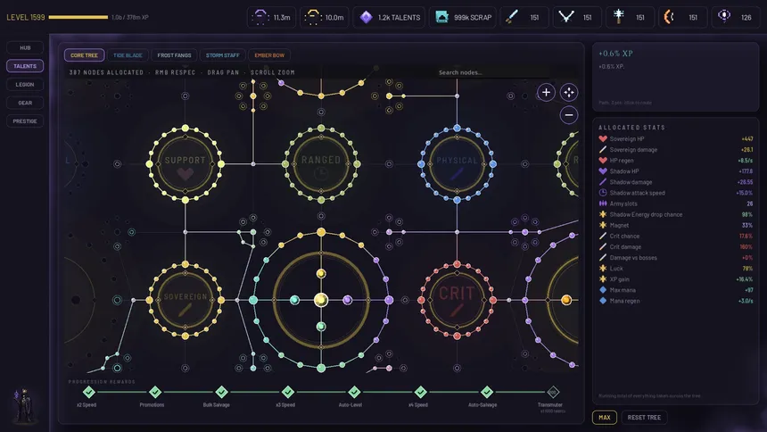Screen dimensions: 767x432
Task: Click the army icon beside Army slots
Action: pos(603,204)
